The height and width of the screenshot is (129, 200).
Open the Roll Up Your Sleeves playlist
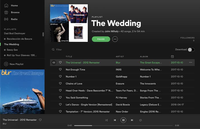pos(22,55)
